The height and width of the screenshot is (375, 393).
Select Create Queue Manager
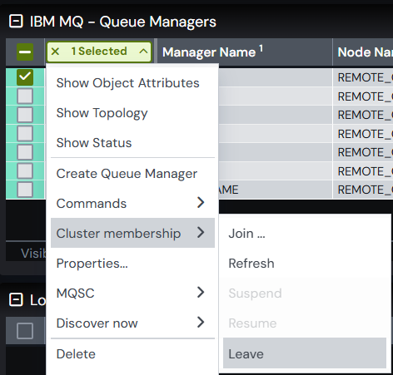click(132, 174)
